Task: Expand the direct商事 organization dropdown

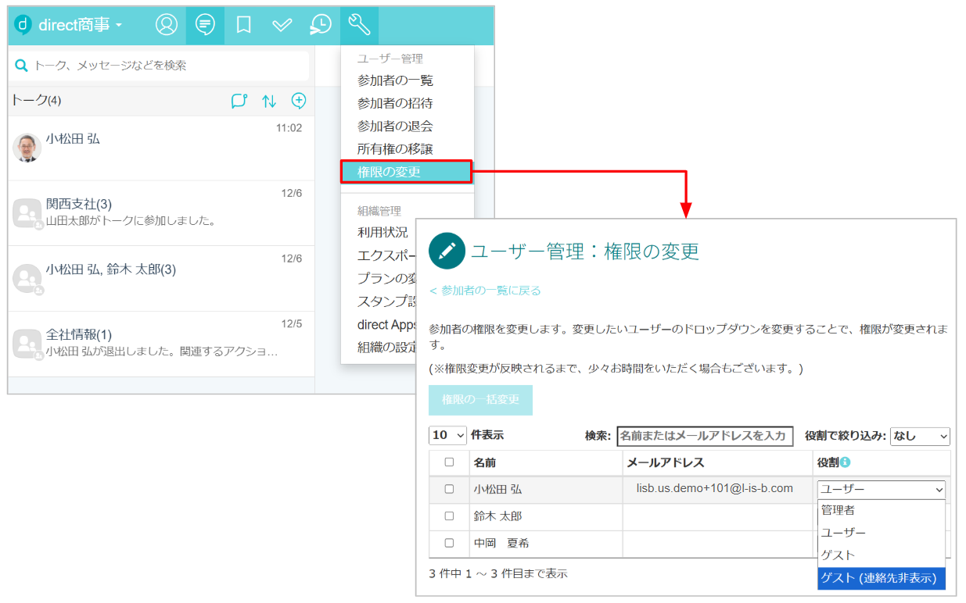Action: [x=78, y=25]
